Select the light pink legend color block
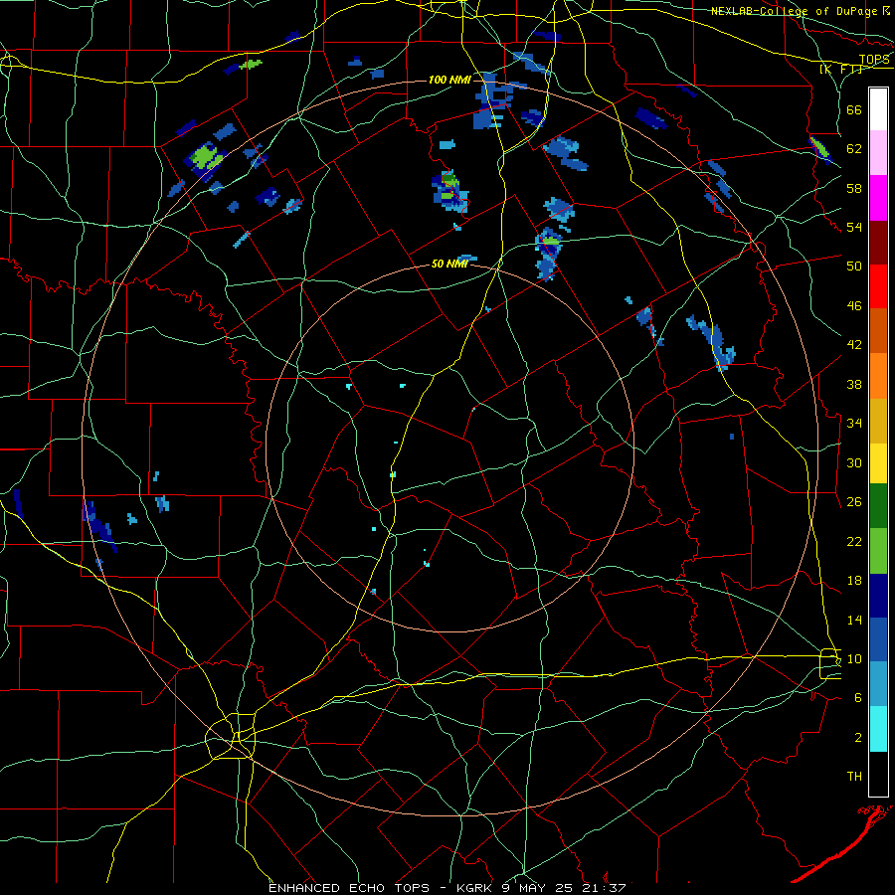The height and width of the screenshot is (895, 895). pyautogui.click(x=878, y=153)
